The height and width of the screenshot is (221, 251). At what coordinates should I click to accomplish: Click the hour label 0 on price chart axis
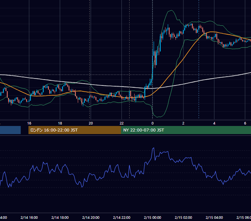click(152, 123)
